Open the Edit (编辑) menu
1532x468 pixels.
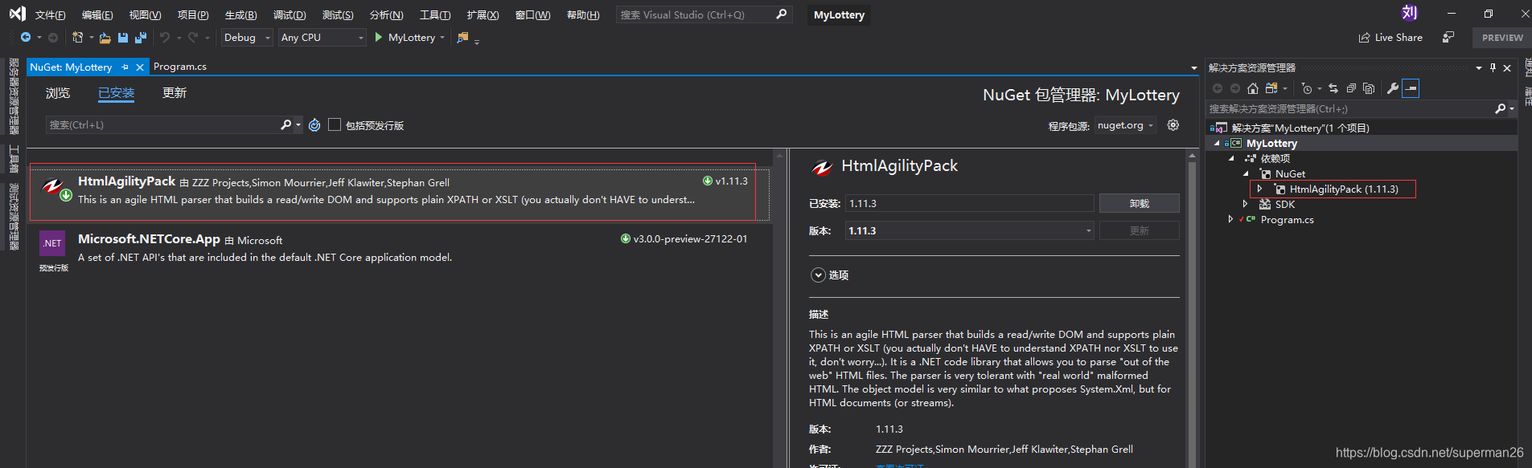97,15
